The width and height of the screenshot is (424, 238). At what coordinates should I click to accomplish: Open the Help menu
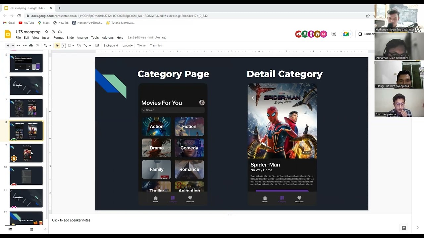pos(120,38)
